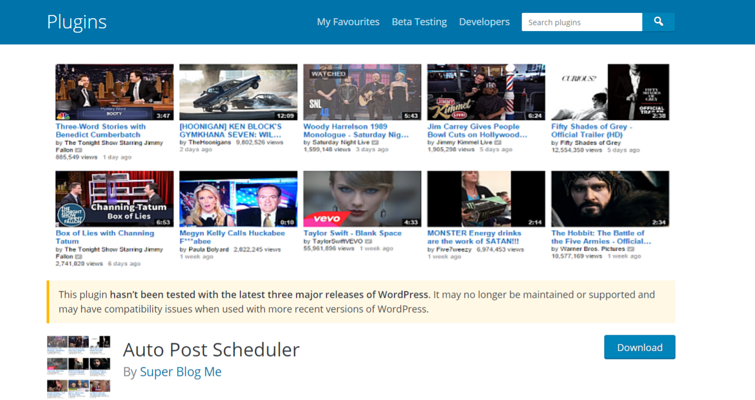Click the Channing Tatum Box of Lies thumbnail

pos(115,199)
